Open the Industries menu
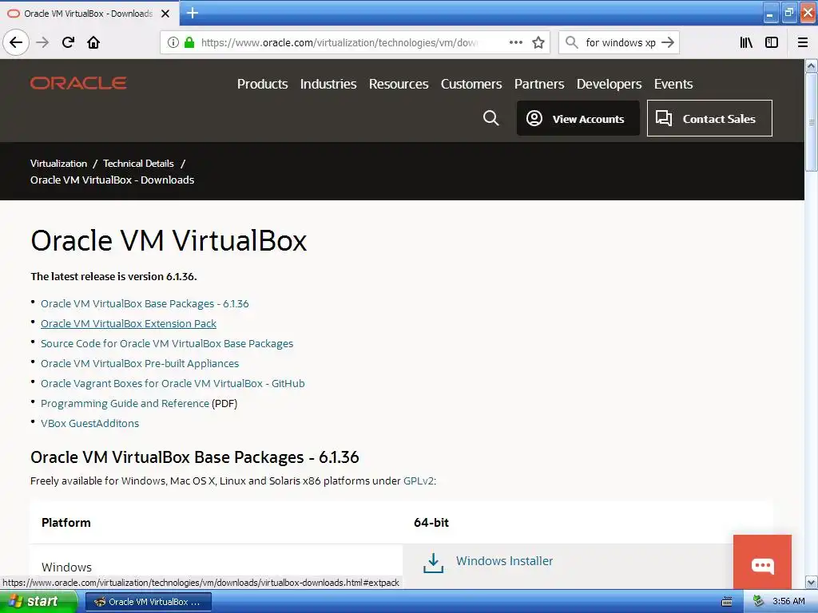The width and height of the screenshot is (818, 613). (328, 84)
